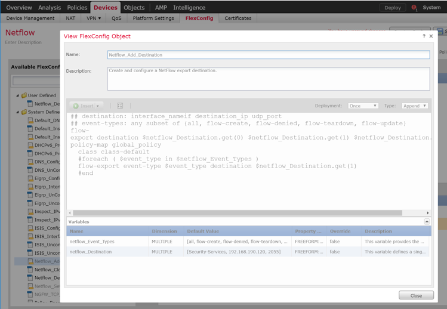Click the Netflow_Add object icon in tree
Viewport: 447px width, 309px height.
click(x=30, y=261)
